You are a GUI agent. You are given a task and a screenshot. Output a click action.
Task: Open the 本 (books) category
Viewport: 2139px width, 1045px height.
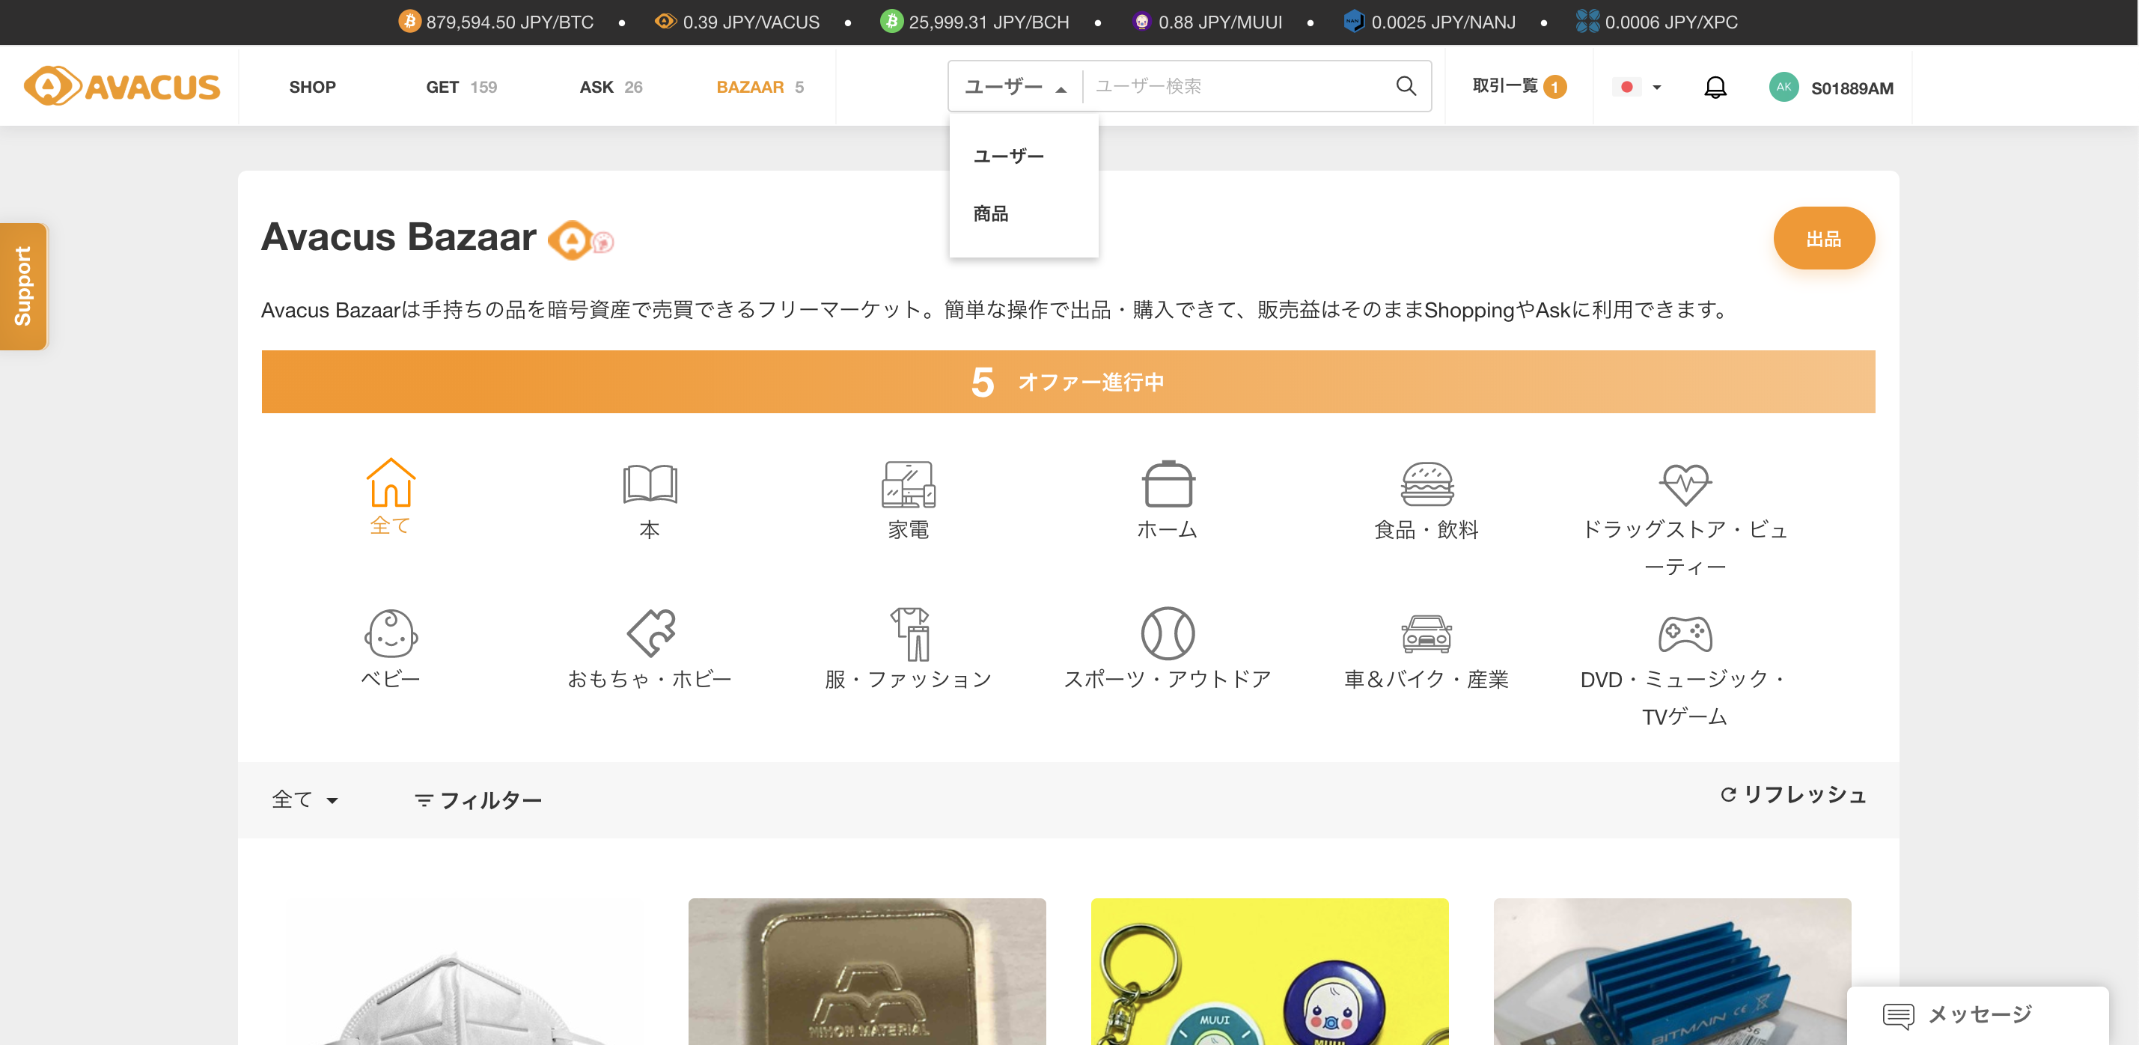click(x=650, y=494)
